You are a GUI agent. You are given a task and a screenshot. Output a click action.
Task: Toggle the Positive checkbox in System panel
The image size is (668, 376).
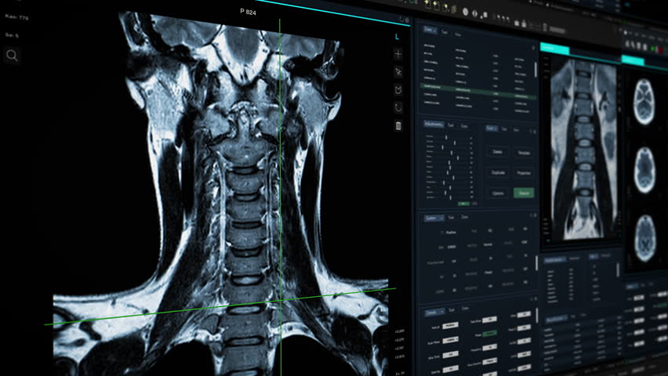click(441, 233)
